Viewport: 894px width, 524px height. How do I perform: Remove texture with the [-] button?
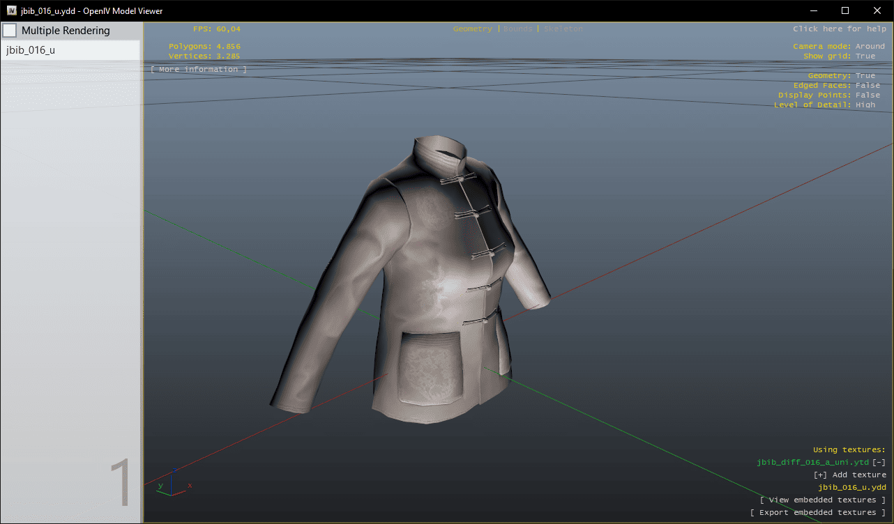(879, 463)
